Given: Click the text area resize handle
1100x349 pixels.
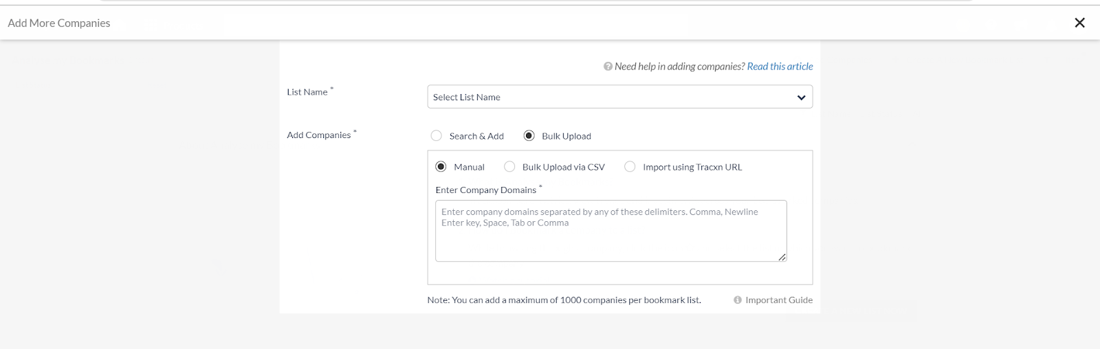Looking at the screenshot, I should pos(782,257).
